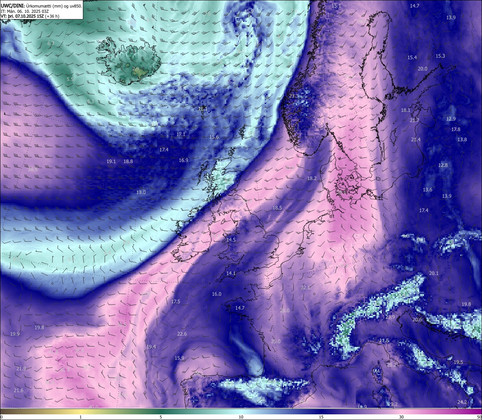This screenshot has width=482, height=420.
Task: Click the 40.0 value at the bottom left
Action: 93,407
